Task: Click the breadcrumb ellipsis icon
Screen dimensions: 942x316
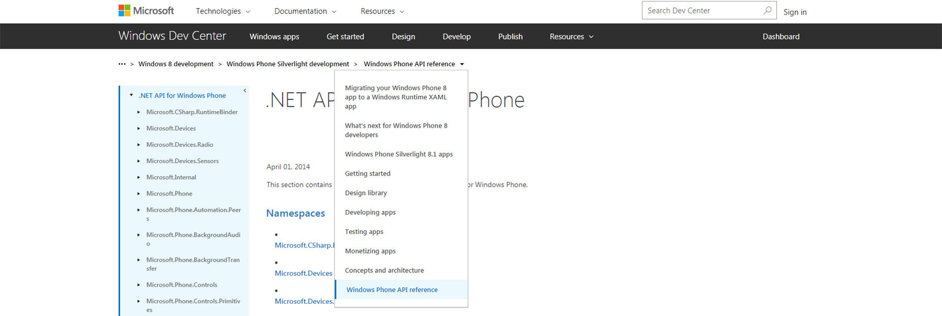Action: (122, 64)
